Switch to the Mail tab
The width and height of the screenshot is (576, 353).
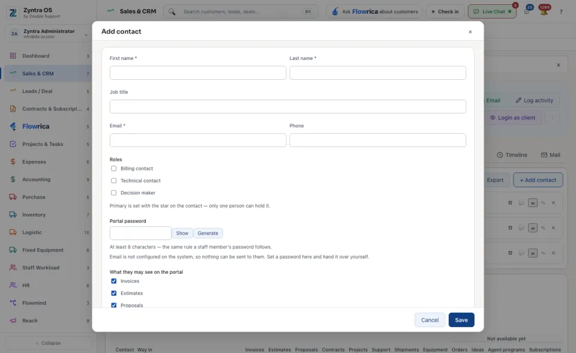tap(550, 155)
